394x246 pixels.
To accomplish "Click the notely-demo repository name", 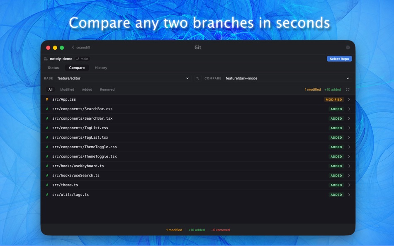I will 61,59.
